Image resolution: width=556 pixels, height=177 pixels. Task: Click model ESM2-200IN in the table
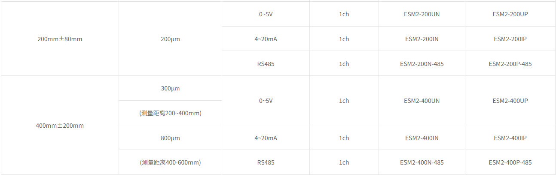[422, 39]
